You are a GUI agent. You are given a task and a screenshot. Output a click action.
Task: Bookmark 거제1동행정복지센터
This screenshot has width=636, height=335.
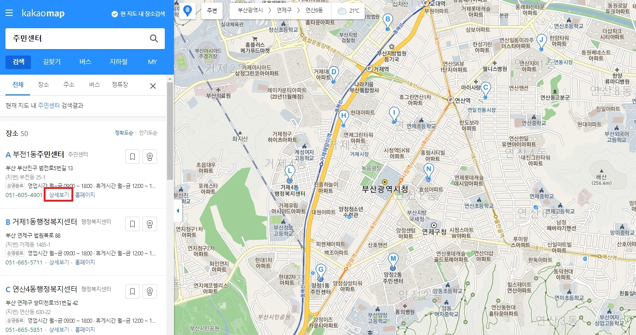(132, 224)
